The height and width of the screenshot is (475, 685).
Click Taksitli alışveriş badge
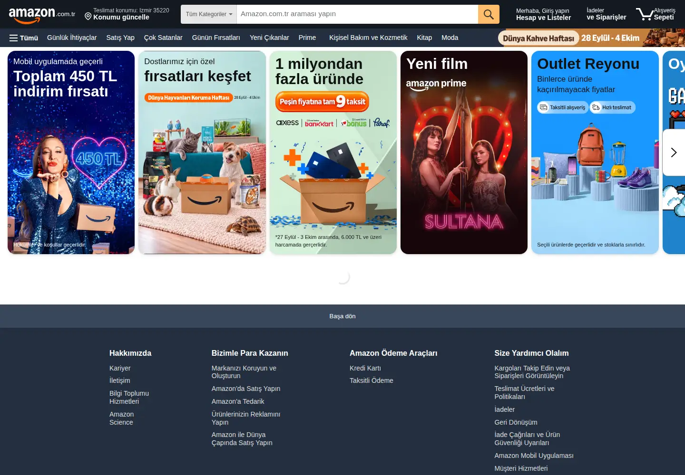tap(563, 107)
